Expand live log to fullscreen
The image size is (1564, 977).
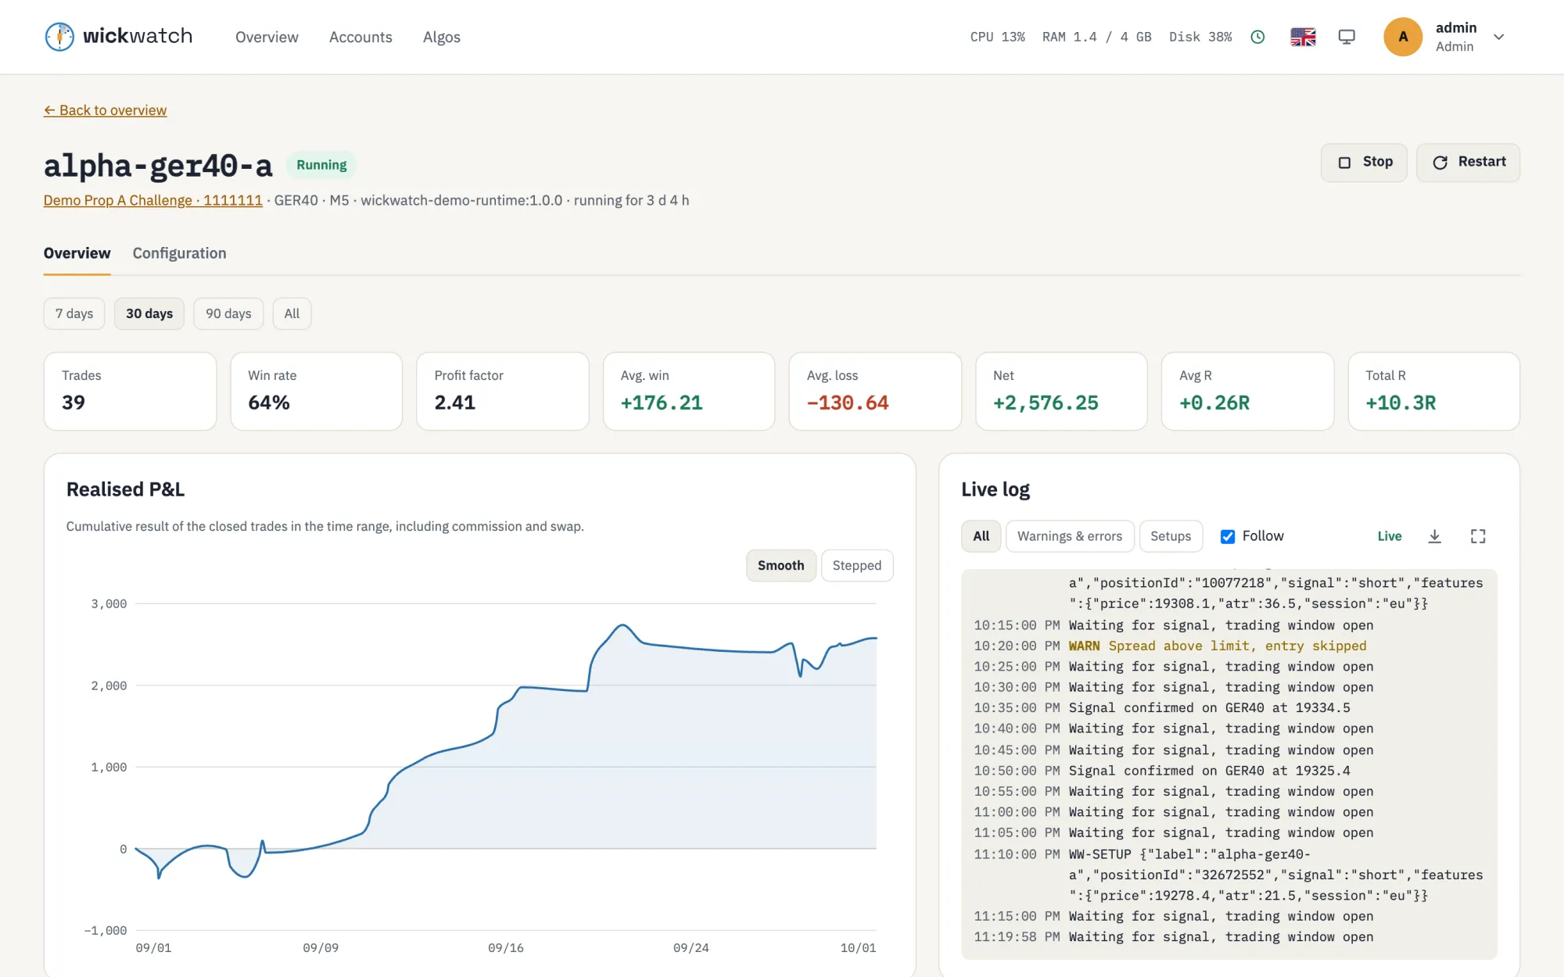tap(1478, 536)
